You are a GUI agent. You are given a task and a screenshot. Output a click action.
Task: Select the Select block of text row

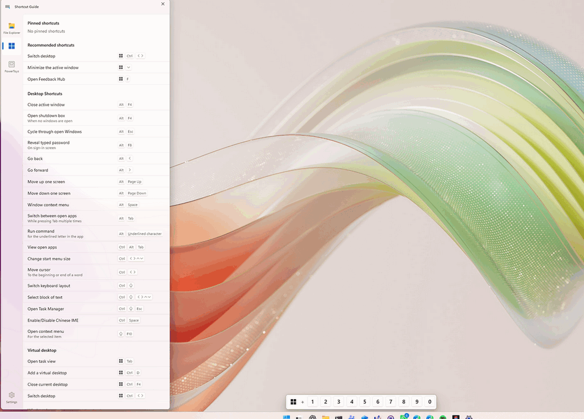[x=96, y=297]
